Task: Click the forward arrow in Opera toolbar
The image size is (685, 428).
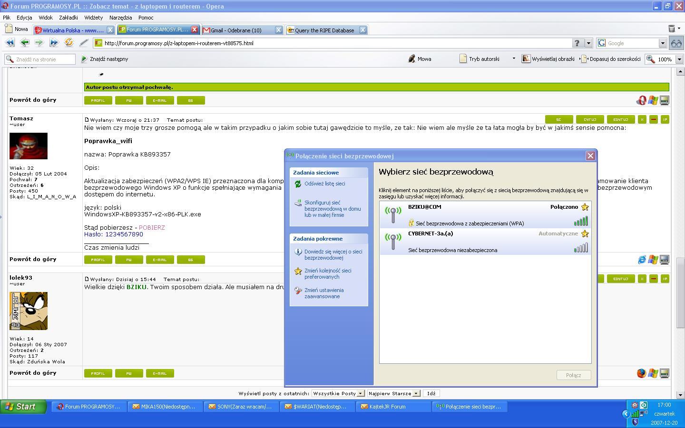Action: click(39, 43)
